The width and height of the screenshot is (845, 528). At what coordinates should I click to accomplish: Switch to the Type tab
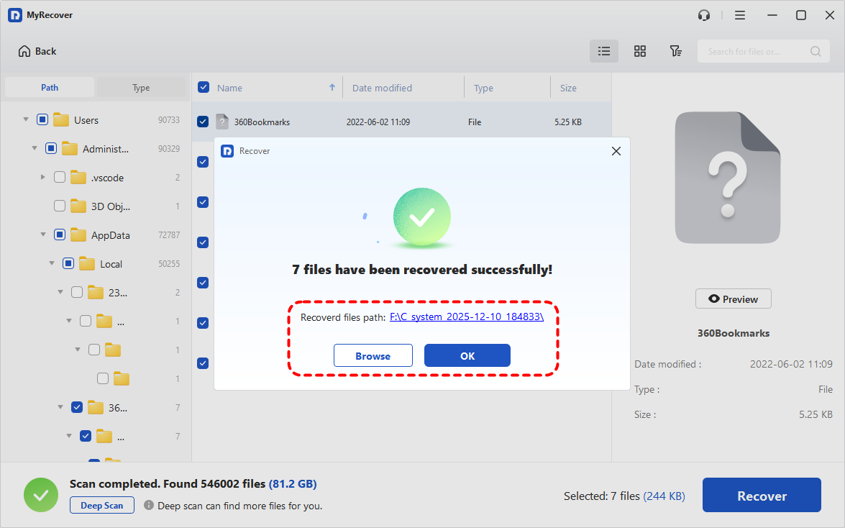pos(141,88)
